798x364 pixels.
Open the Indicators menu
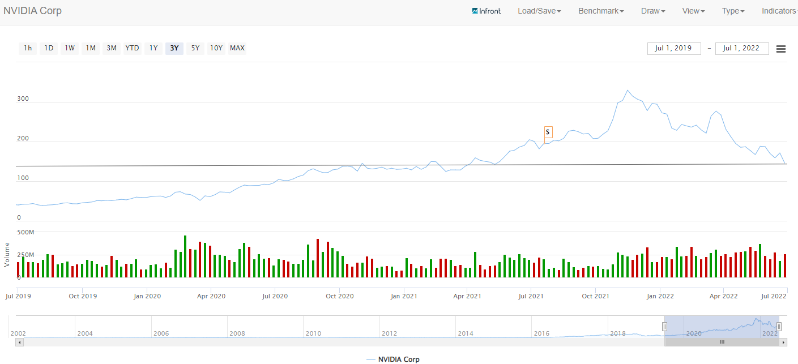tap(779, 11)
